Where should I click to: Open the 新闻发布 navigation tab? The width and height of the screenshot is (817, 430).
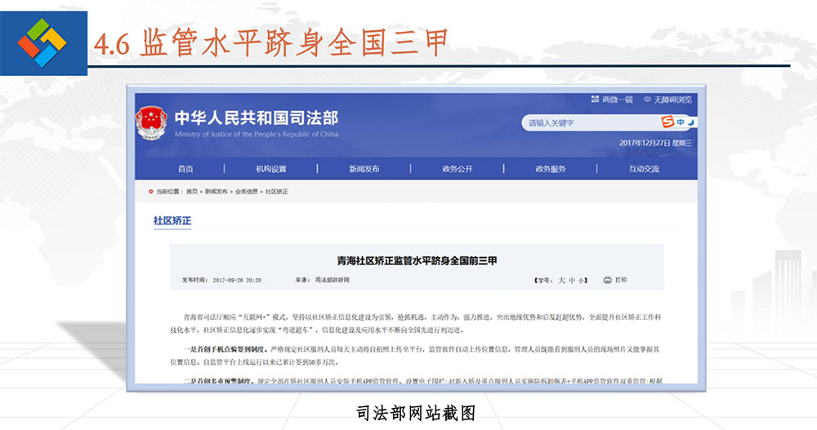point(364,169)
